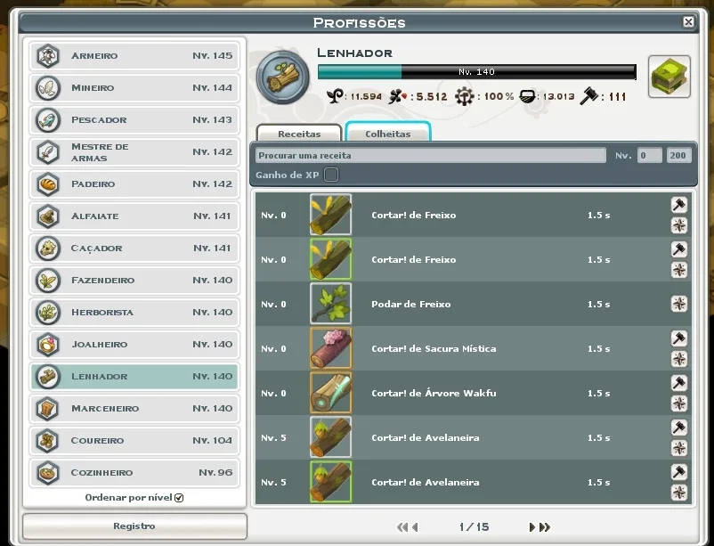Toggle the Ordenar por nível checkbox

tap(179, 498)
